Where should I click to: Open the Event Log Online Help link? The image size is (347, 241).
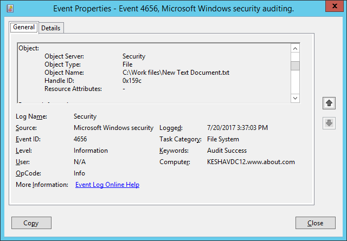point(107,185)
